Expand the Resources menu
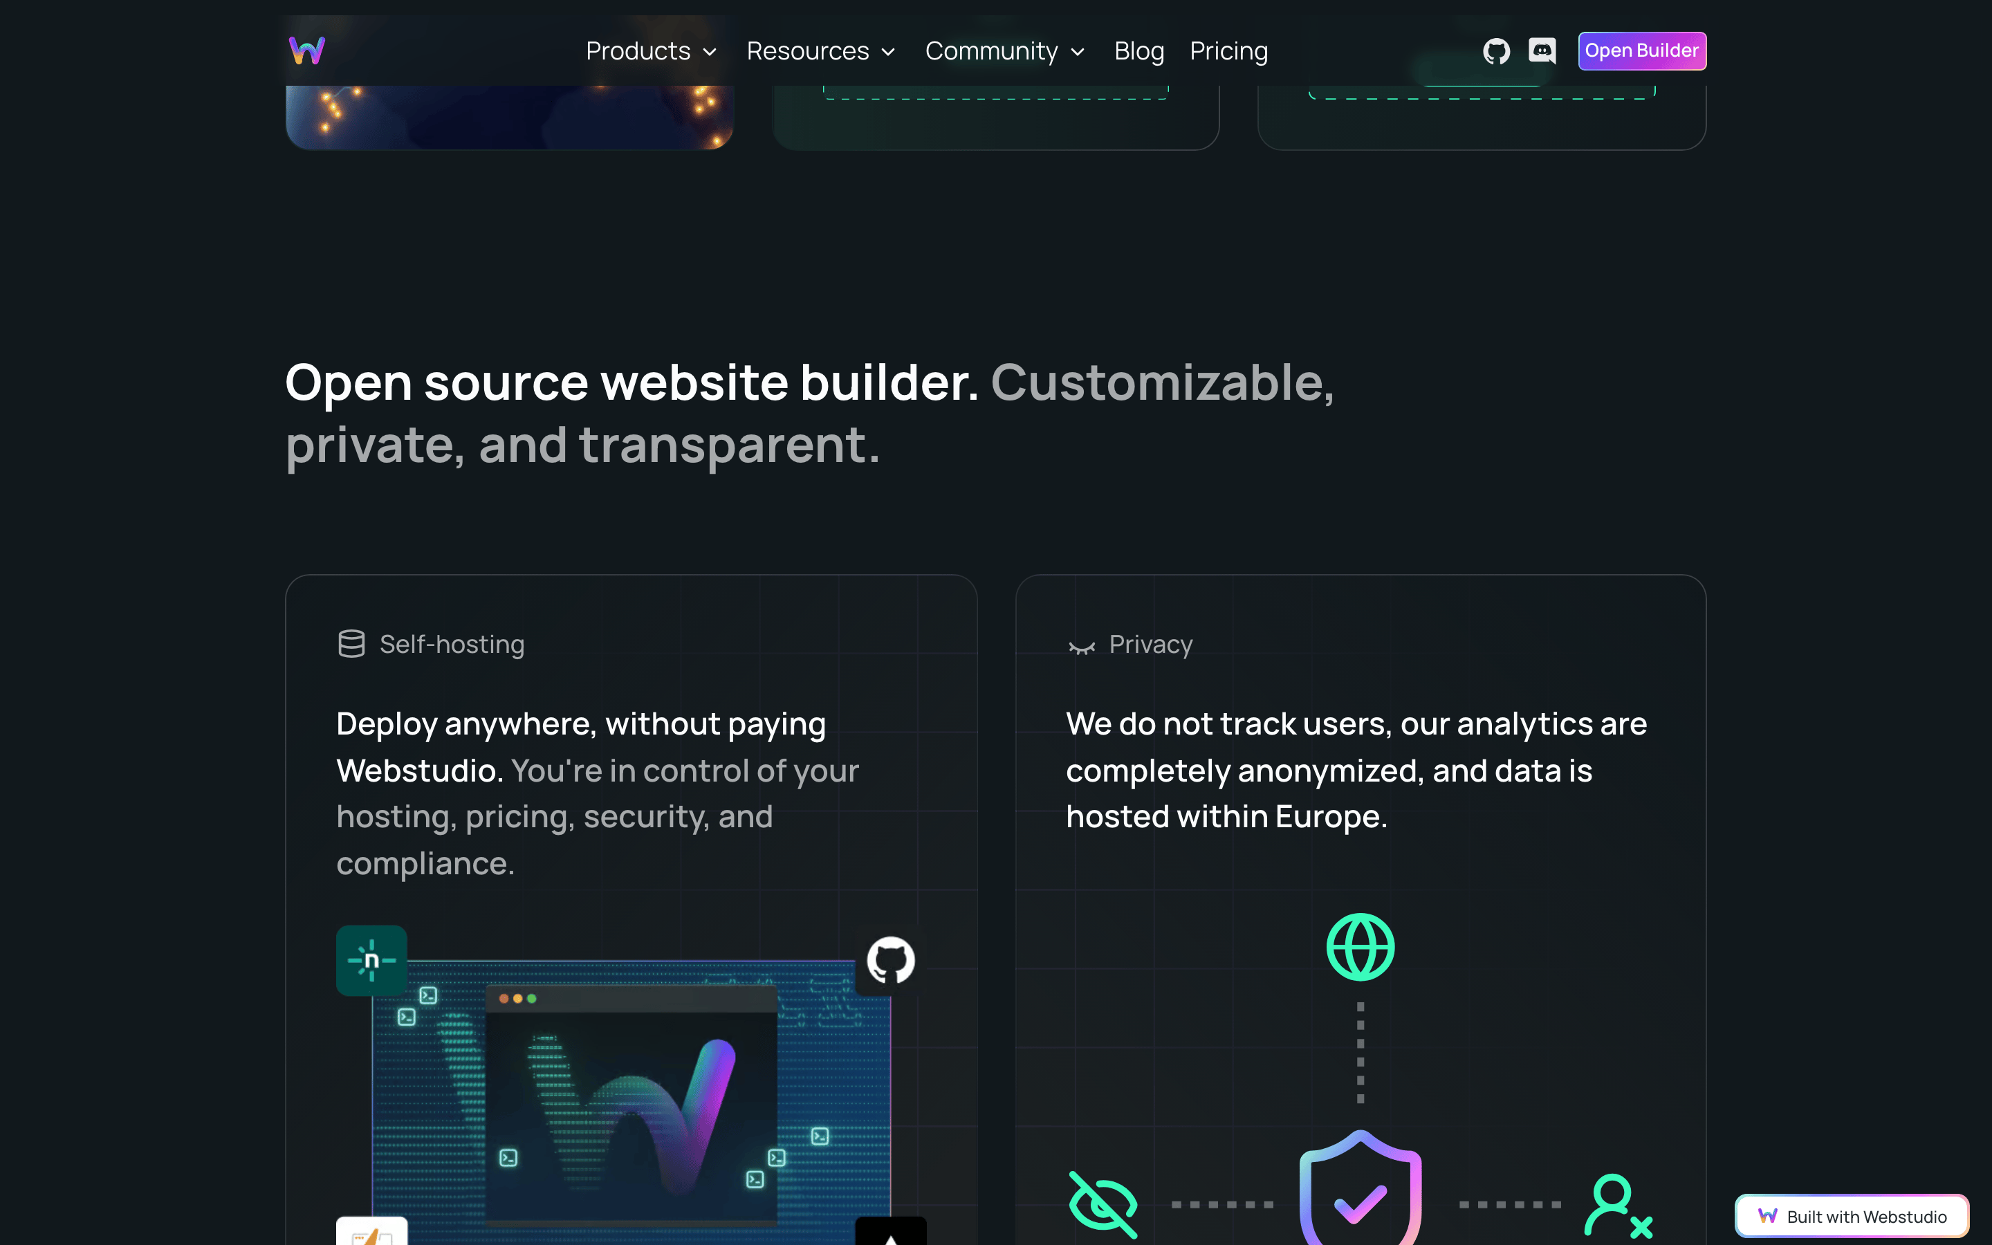The image size is (1992, 1245). pos(821,51)
